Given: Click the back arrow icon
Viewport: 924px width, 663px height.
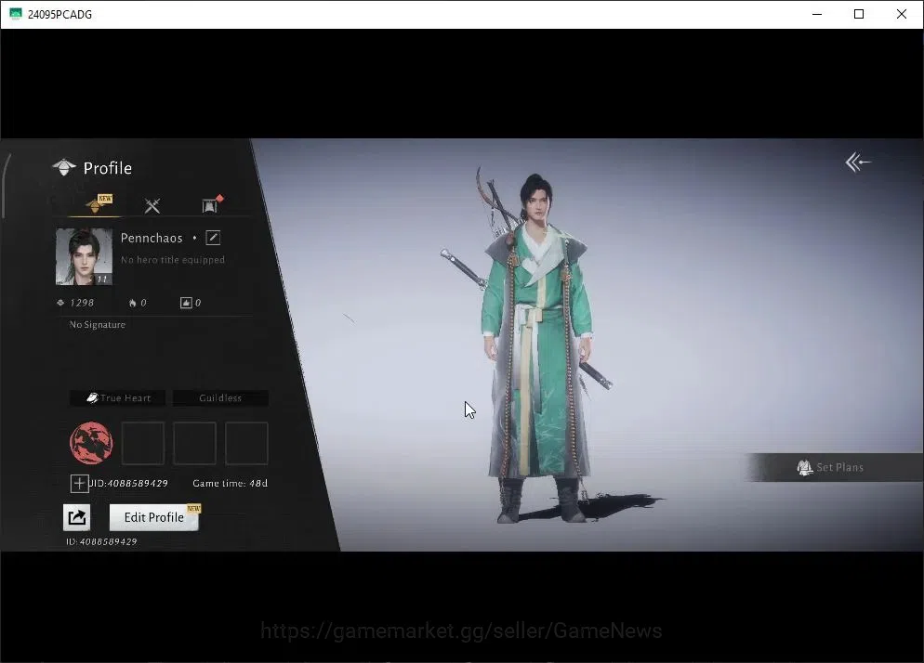Looking at the screenshot, I should [857, 162].
